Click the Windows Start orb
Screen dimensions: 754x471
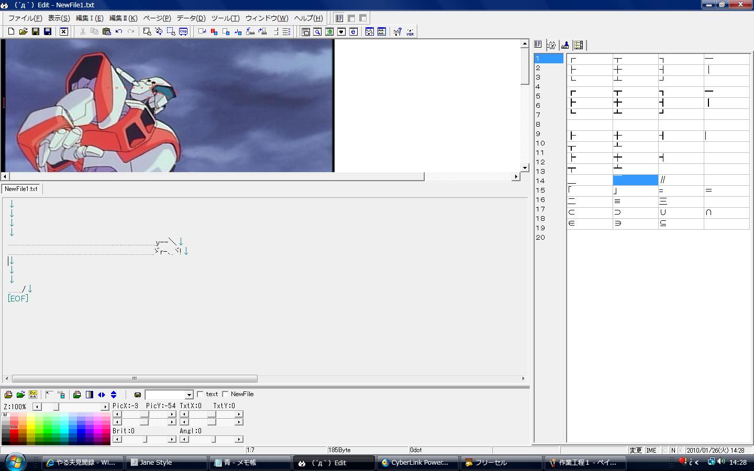tap(15, 462)
